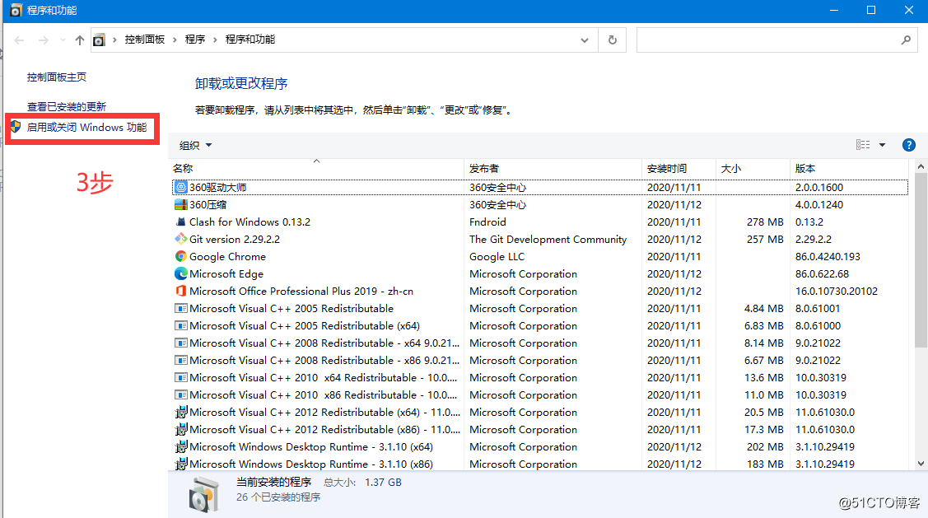
Task: Select the Google Chrome icon
Action: [181, 256]
